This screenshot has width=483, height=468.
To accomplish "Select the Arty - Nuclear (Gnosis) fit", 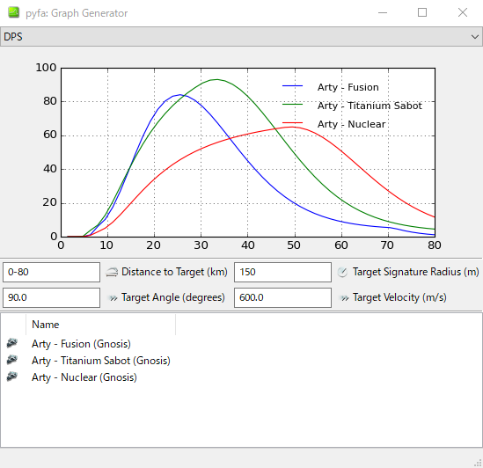I will click(x=84, y=377).
